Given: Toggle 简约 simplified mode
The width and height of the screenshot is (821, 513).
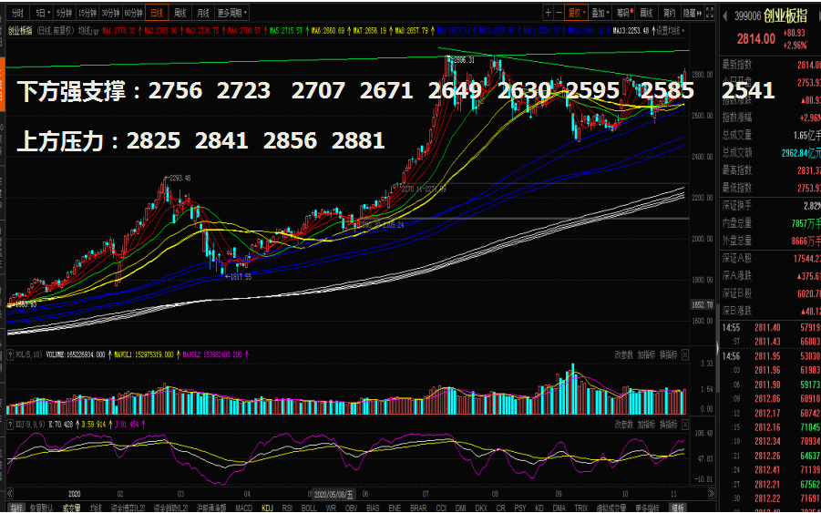Looking at the screenshot, I should [669, 13].
